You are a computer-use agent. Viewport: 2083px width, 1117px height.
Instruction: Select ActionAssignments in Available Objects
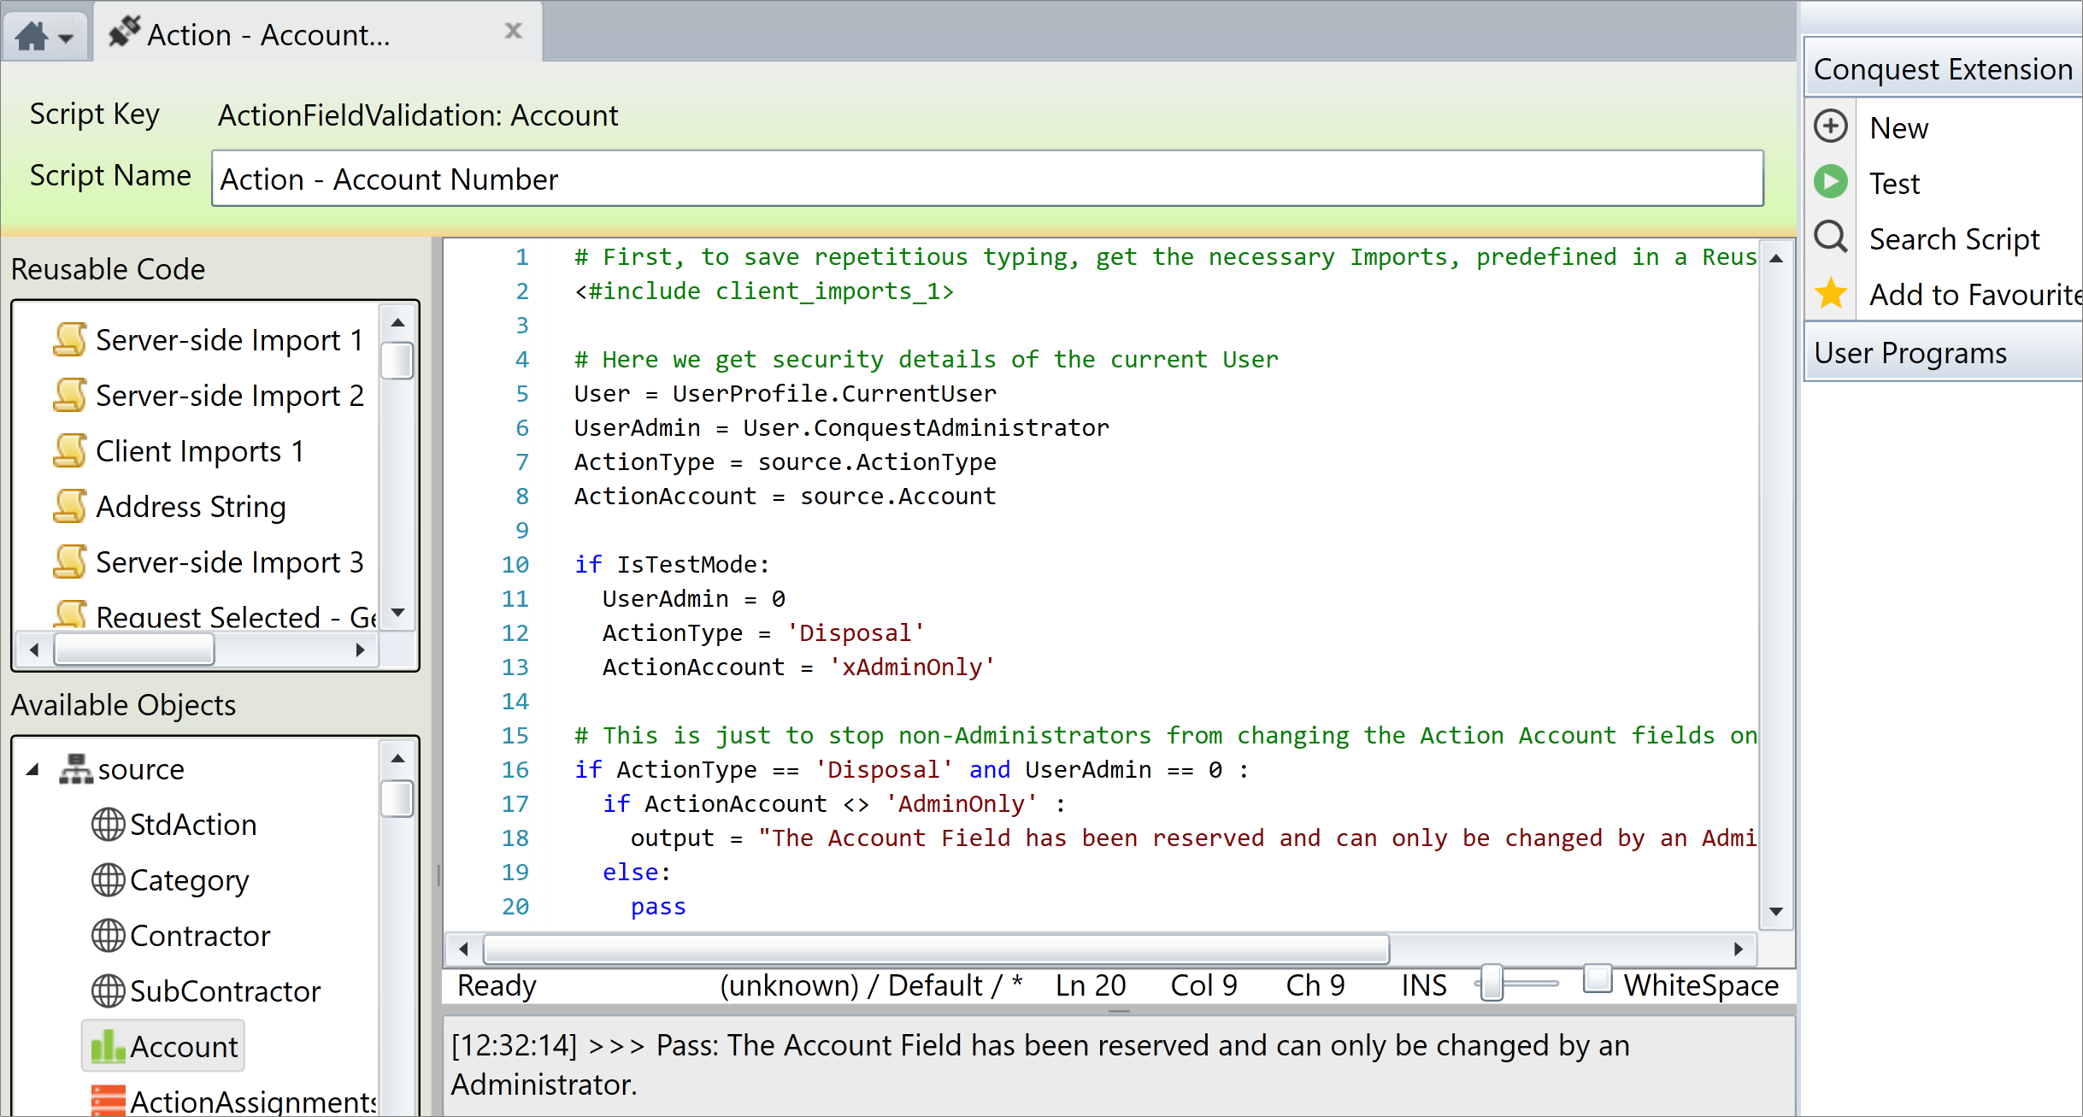click(253, 1101)
